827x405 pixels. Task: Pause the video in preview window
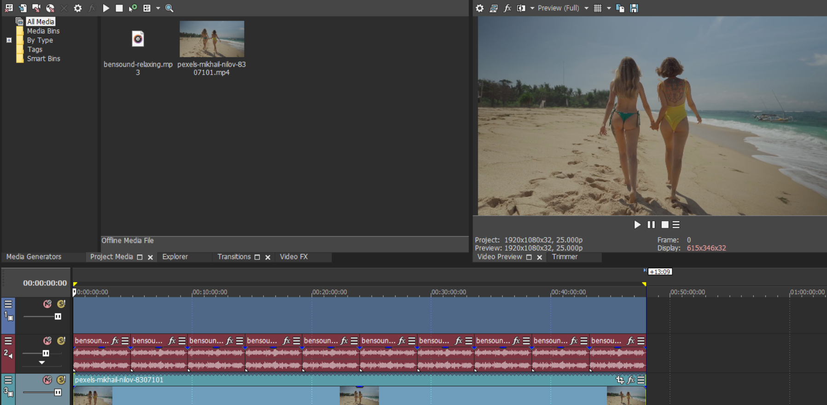651,225
